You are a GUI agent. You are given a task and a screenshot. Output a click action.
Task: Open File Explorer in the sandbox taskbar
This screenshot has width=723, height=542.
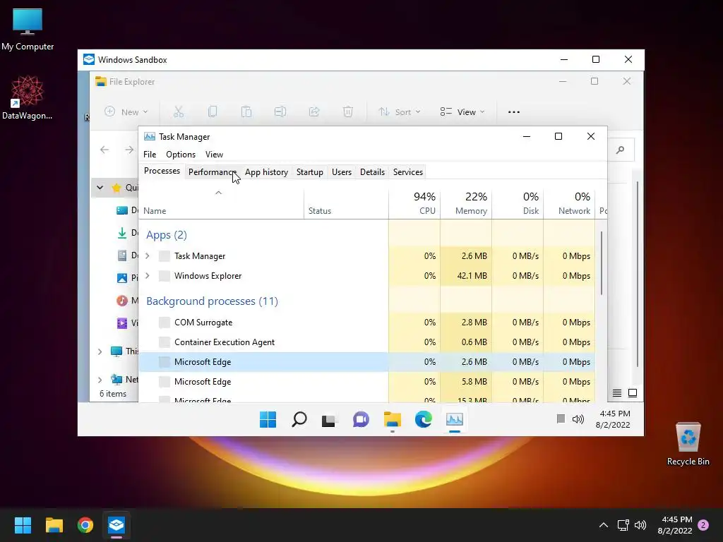pos(393,419)
